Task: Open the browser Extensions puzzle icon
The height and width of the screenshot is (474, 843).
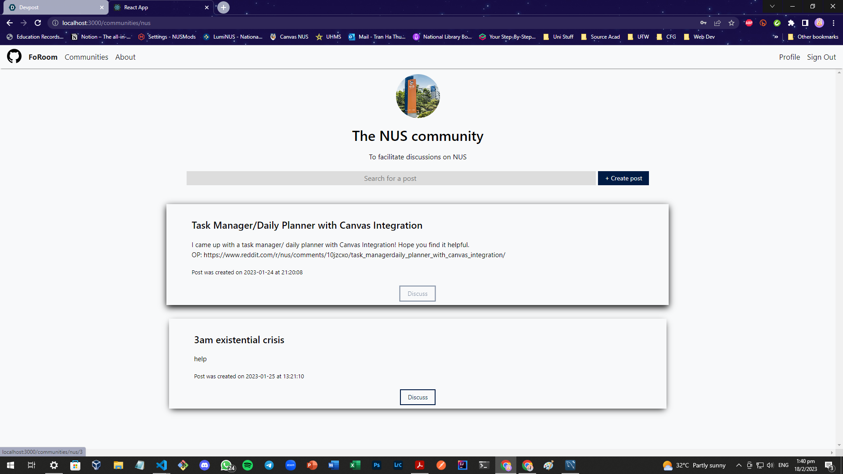Action: [x=791, y=23]
